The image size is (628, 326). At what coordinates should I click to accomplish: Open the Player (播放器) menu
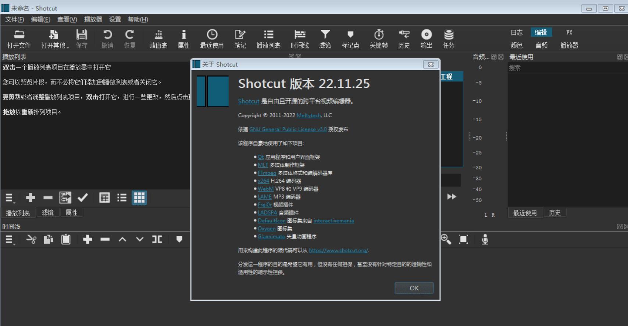(93, 19)
